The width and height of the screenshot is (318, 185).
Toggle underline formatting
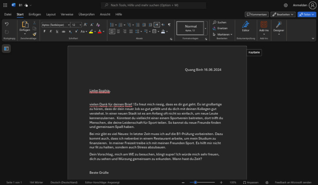click(57, 32)
